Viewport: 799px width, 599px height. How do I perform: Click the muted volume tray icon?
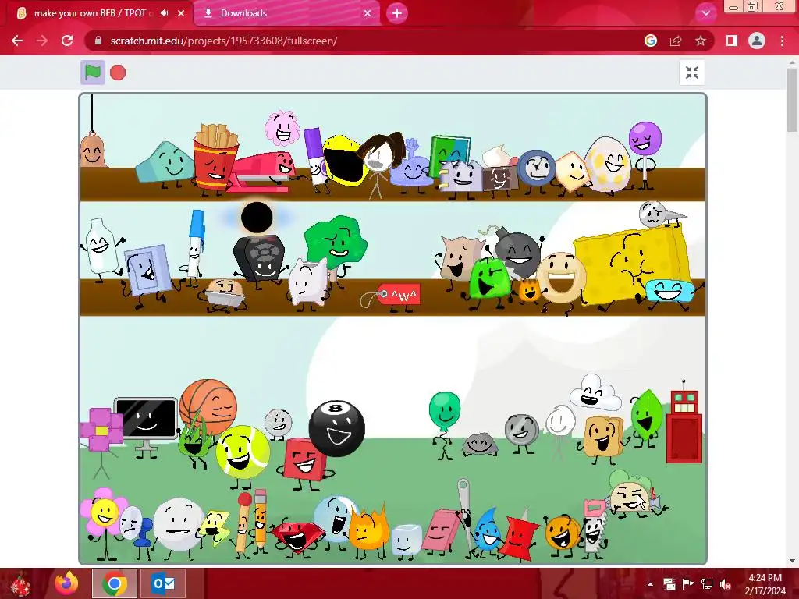(726, 583)
